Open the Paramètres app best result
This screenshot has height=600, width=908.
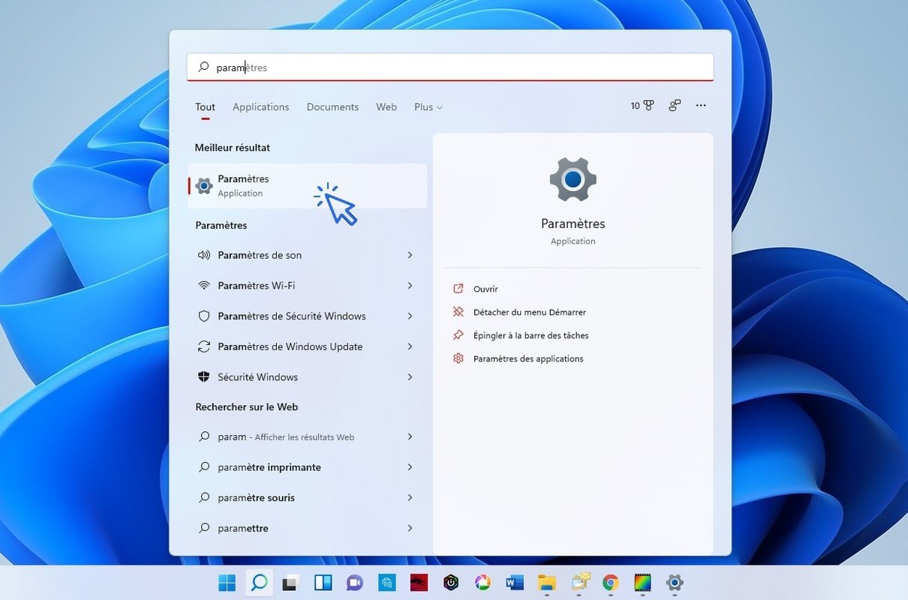pyautogui.click(x=307, y=186)
